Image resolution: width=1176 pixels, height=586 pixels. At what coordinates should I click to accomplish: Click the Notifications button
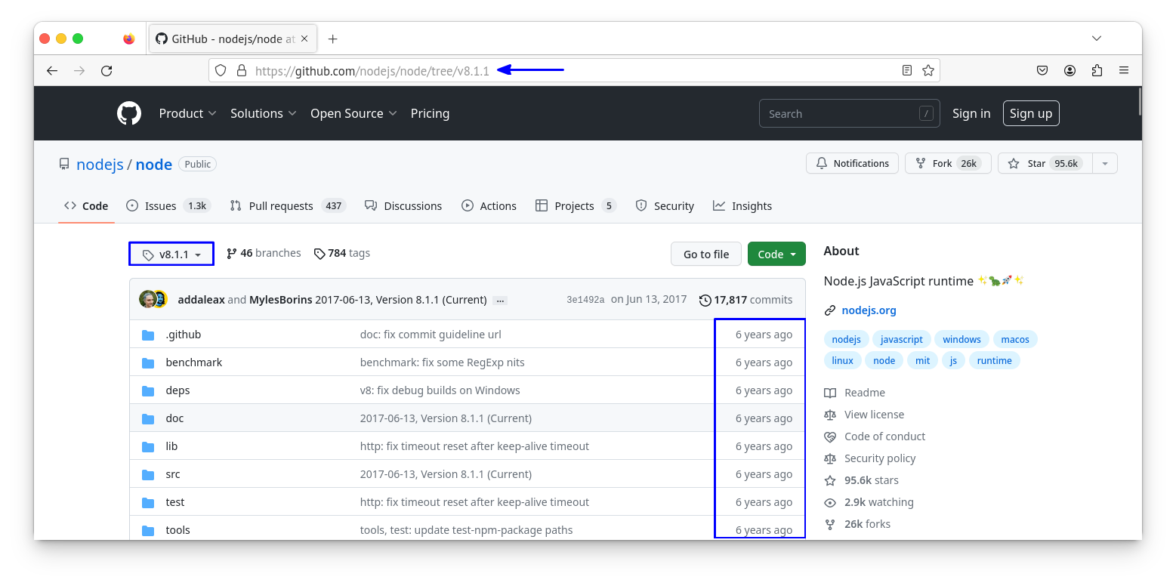(853, 163)
